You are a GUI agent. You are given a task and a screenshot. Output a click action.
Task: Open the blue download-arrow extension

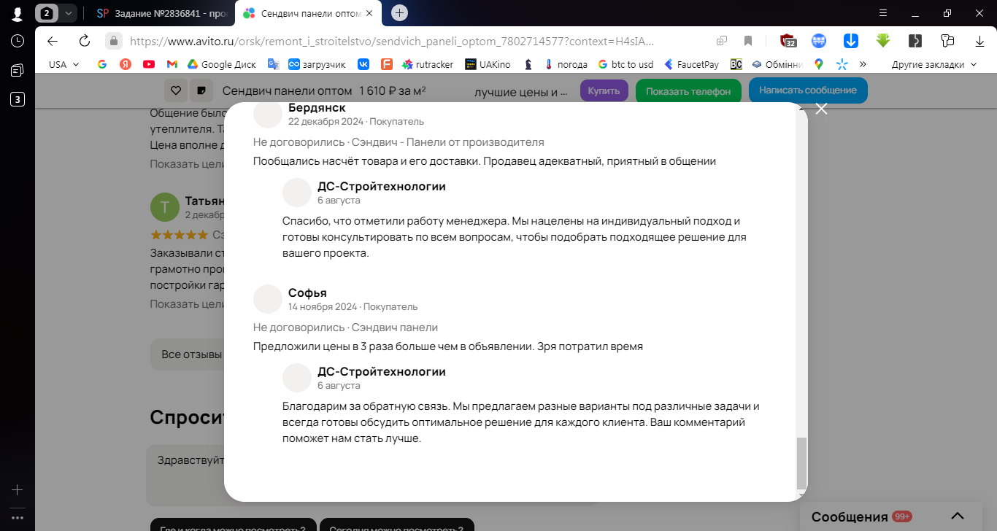point(851,41)
